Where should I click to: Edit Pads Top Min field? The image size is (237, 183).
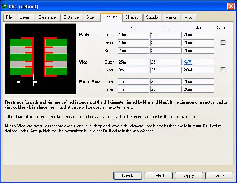pos(133,35)
